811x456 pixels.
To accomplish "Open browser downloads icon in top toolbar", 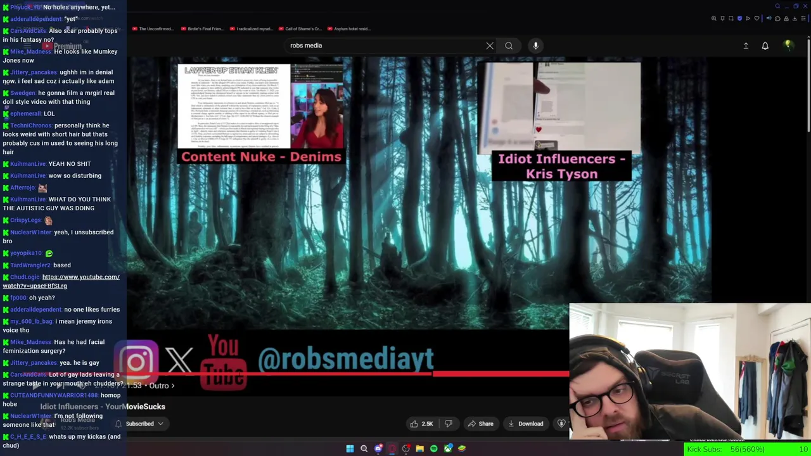I will pos(795,18).
